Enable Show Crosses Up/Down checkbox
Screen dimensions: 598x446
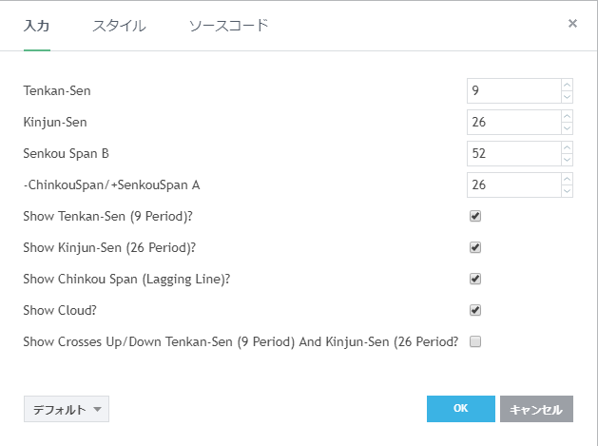(x=475, y=341)
